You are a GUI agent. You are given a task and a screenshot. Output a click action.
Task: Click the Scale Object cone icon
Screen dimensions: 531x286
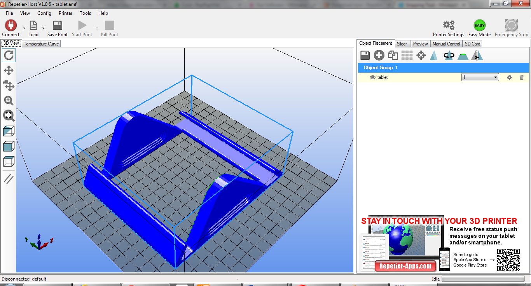[x=434, y=56]
